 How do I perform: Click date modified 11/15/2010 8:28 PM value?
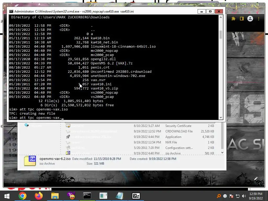point(107,159)
